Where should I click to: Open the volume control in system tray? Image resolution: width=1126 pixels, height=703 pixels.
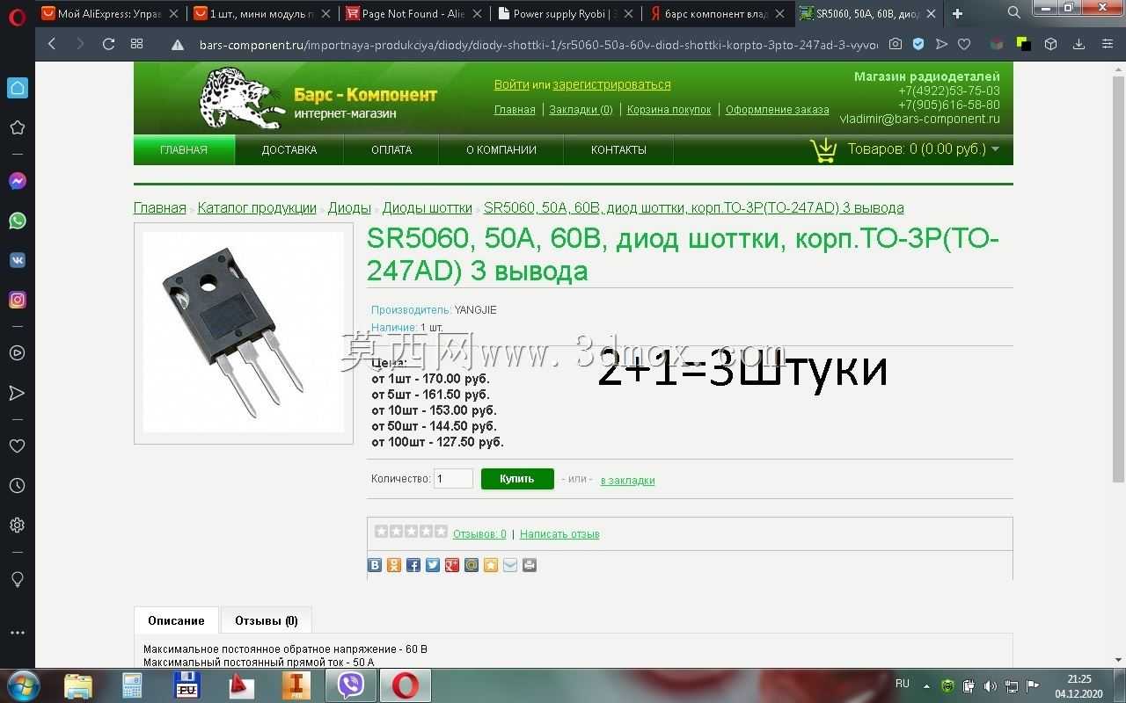click(x=990, y=685)
